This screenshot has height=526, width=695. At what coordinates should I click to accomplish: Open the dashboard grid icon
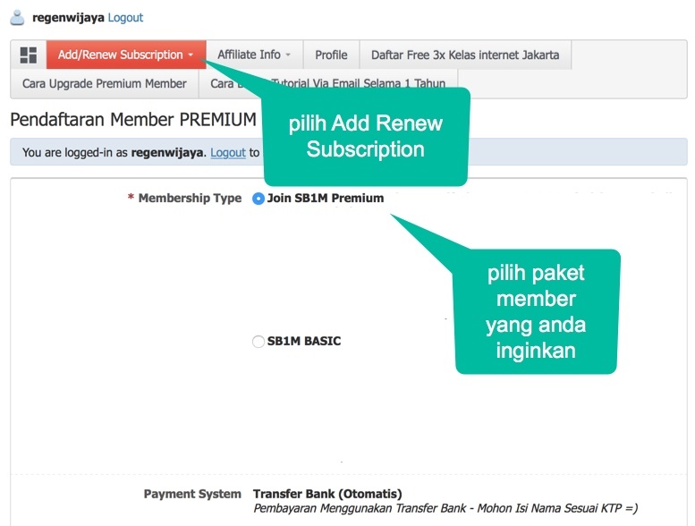point(28,55)
